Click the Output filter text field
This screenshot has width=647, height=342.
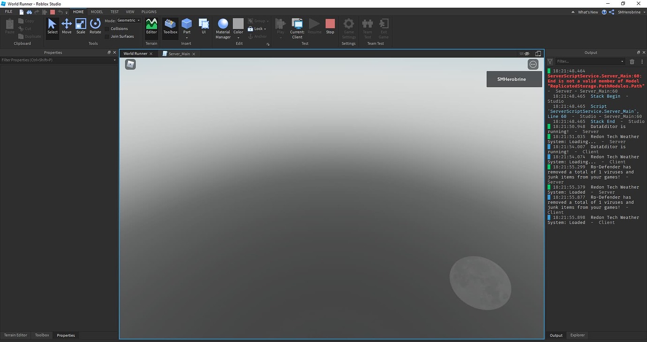(587, 61)
